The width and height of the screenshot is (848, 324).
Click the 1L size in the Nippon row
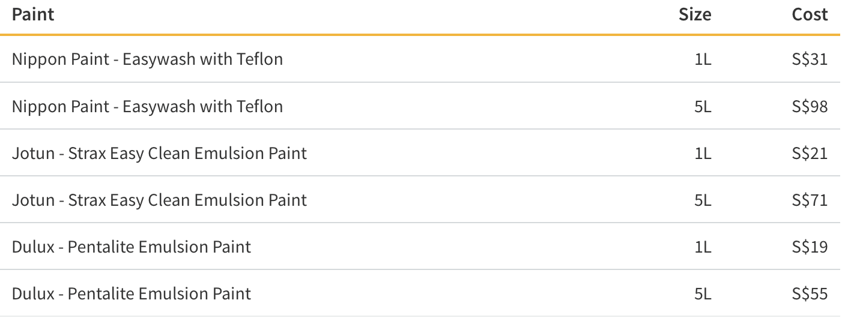[x=703, y=59]
